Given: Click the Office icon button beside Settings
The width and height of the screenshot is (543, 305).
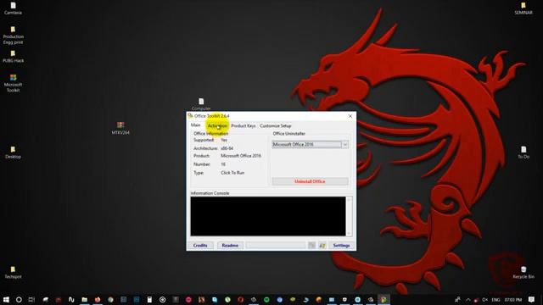Looking at the screenshot, I should [322, 245].
